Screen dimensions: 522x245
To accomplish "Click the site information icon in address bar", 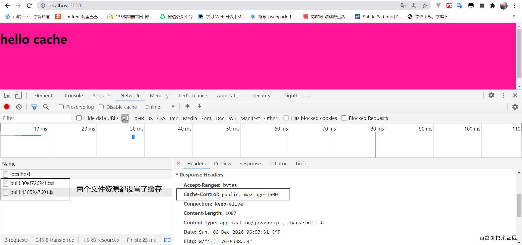I will point(43,5).
